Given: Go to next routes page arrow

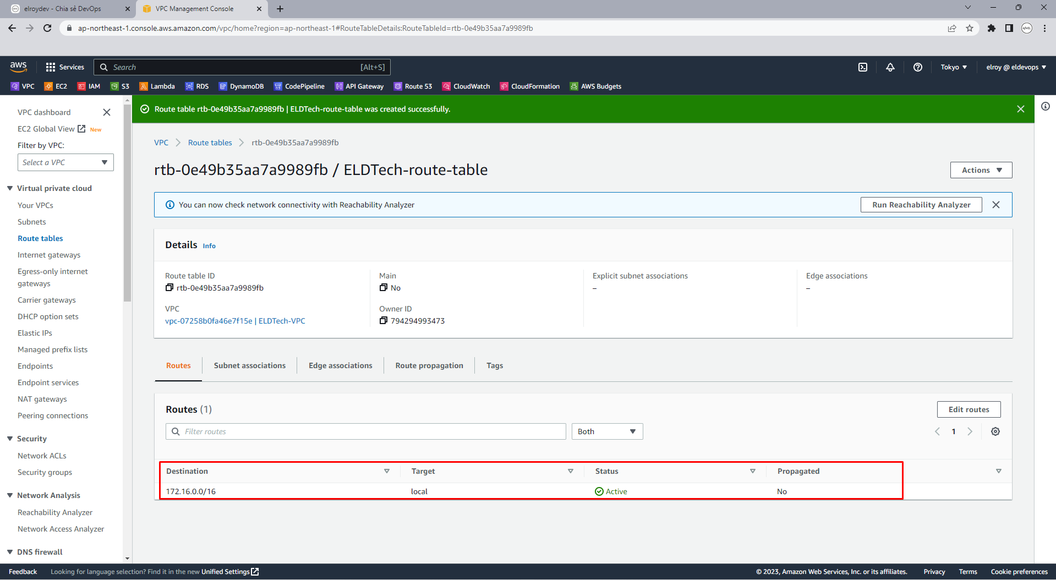Looking at the screenshot, I should pyautogui.click(x=970, y=431).
